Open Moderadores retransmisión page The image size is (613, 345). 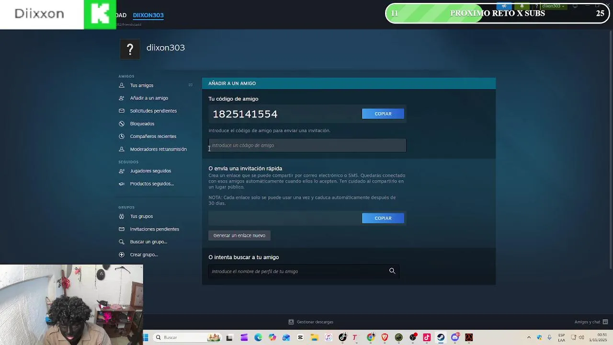[x=159, y=149]
